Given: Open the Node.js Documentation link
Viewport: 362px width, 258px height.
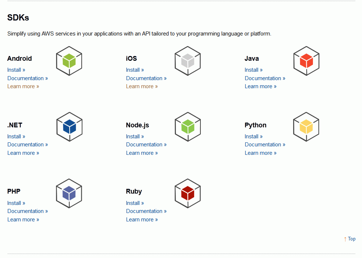Looking at the screenshot, I should point(146,145).
